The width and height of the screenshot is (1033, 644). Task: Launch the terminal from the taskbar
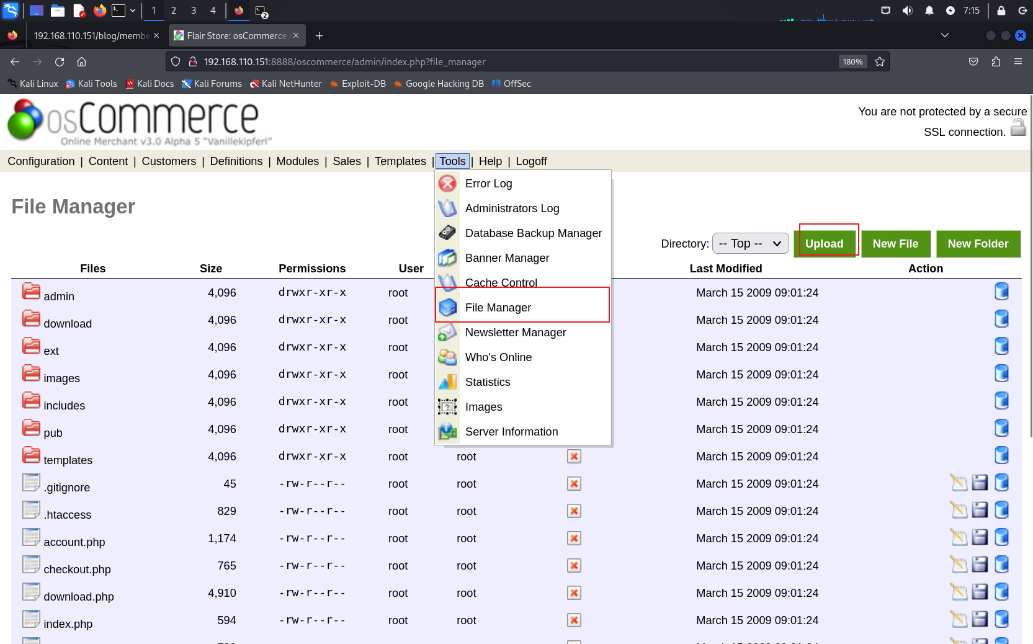click(x=119, y=10)
